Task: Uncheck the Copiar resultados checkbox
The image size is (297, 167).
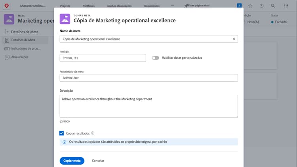Action: (x=61, y=133)
